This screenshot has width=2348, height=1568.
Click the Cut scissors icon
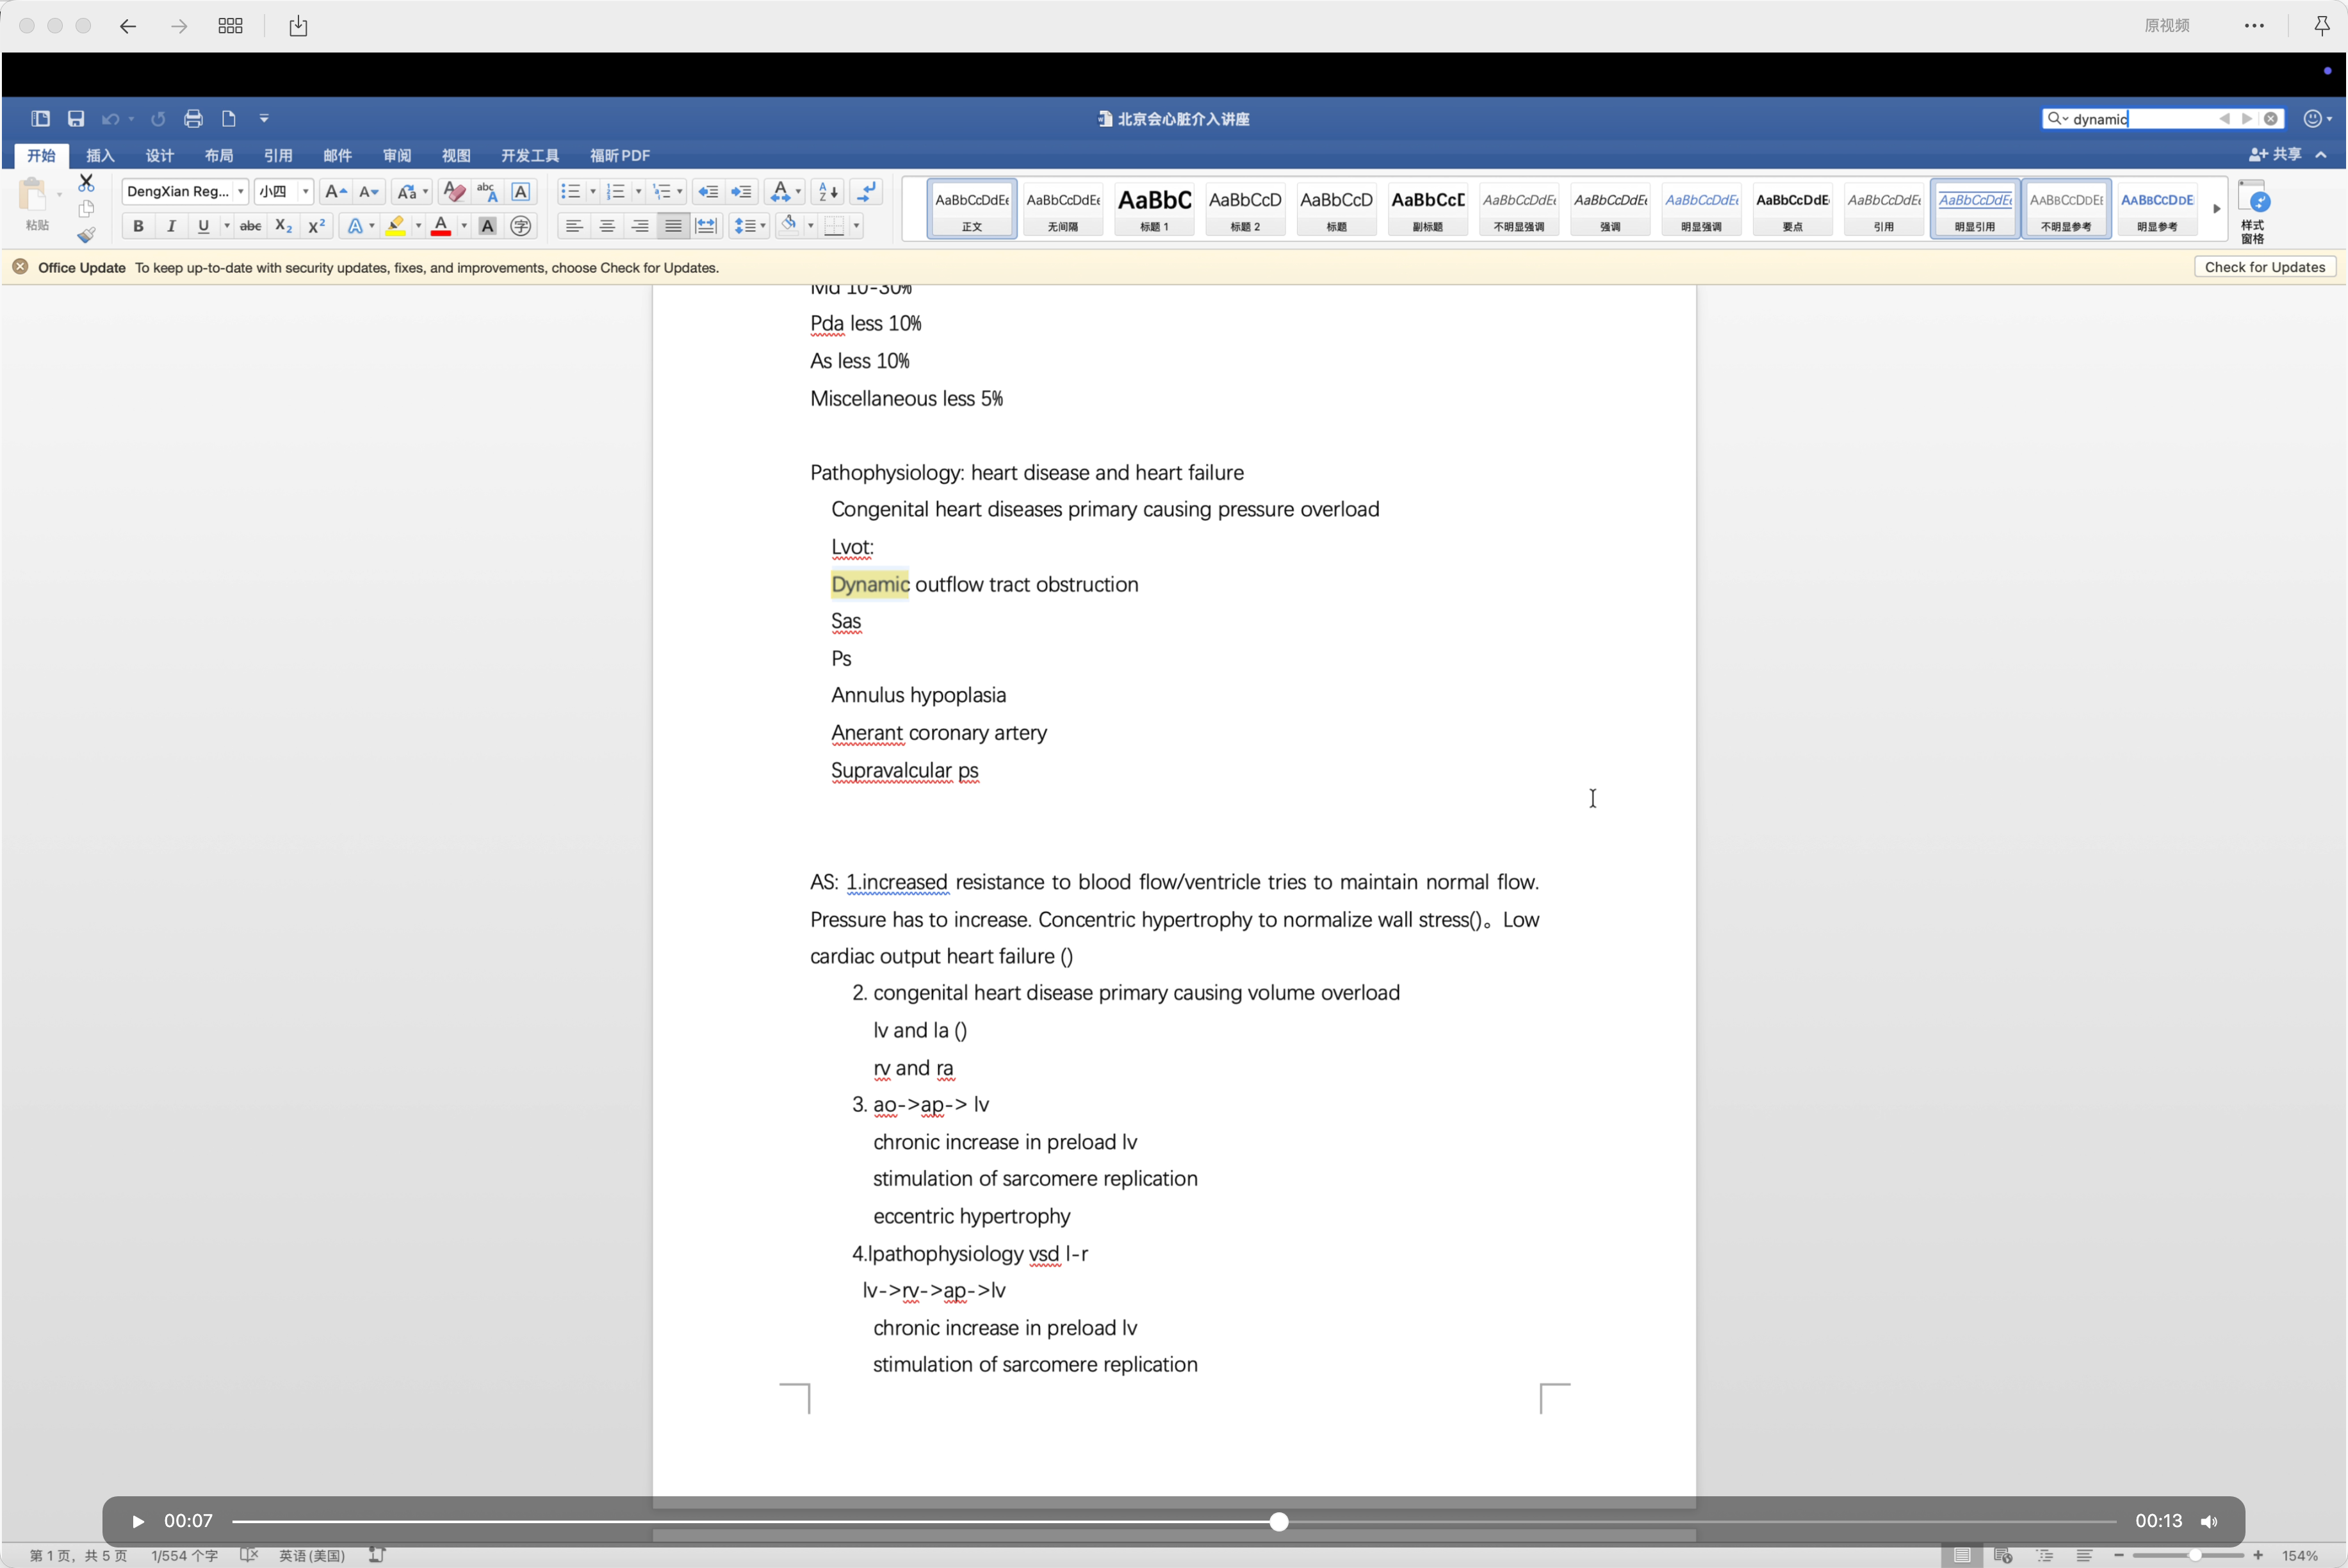click(x=86, y=183)
